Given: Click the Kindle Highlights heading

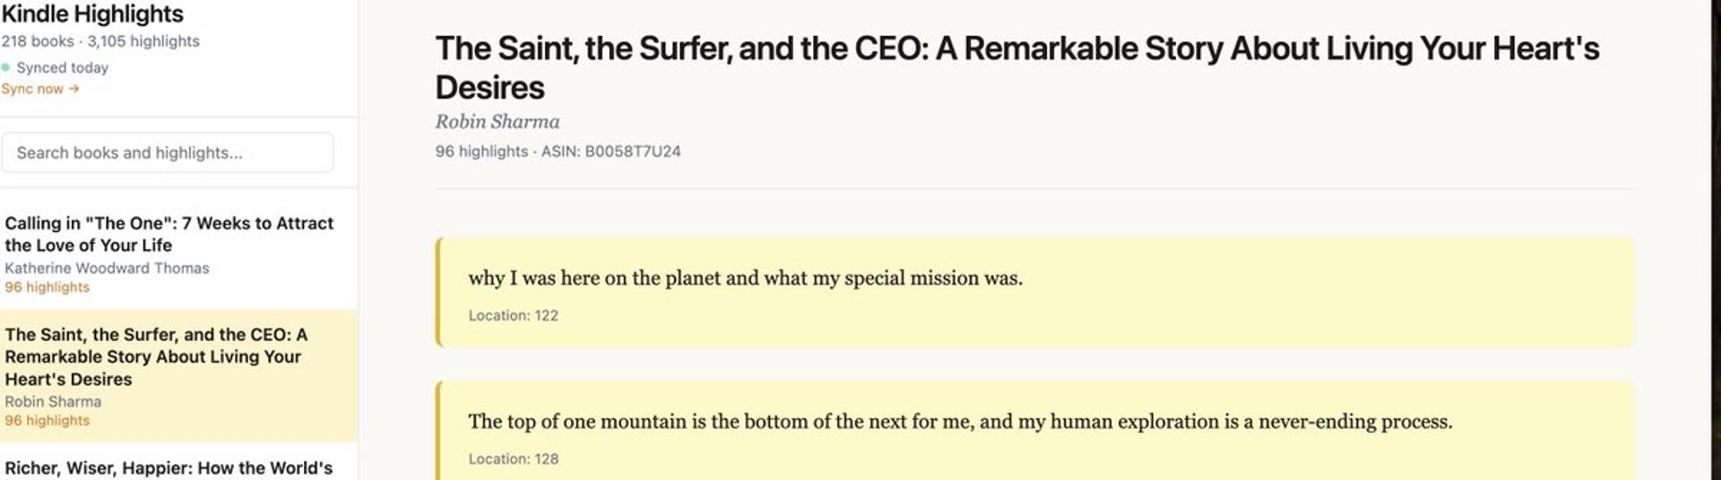Looking at the screenshot, I should [x=92, y=14].
